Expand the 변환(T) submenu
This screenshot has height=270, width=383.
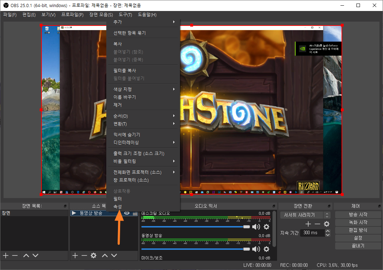pos(144,124)
